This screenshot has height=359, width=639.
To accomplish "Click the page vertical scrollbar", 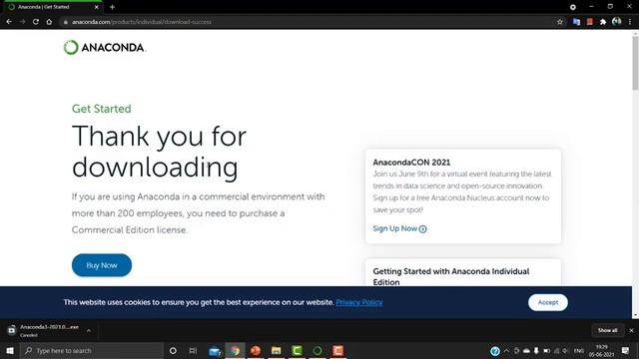I will pyautogui.click(x=635, y=63).
